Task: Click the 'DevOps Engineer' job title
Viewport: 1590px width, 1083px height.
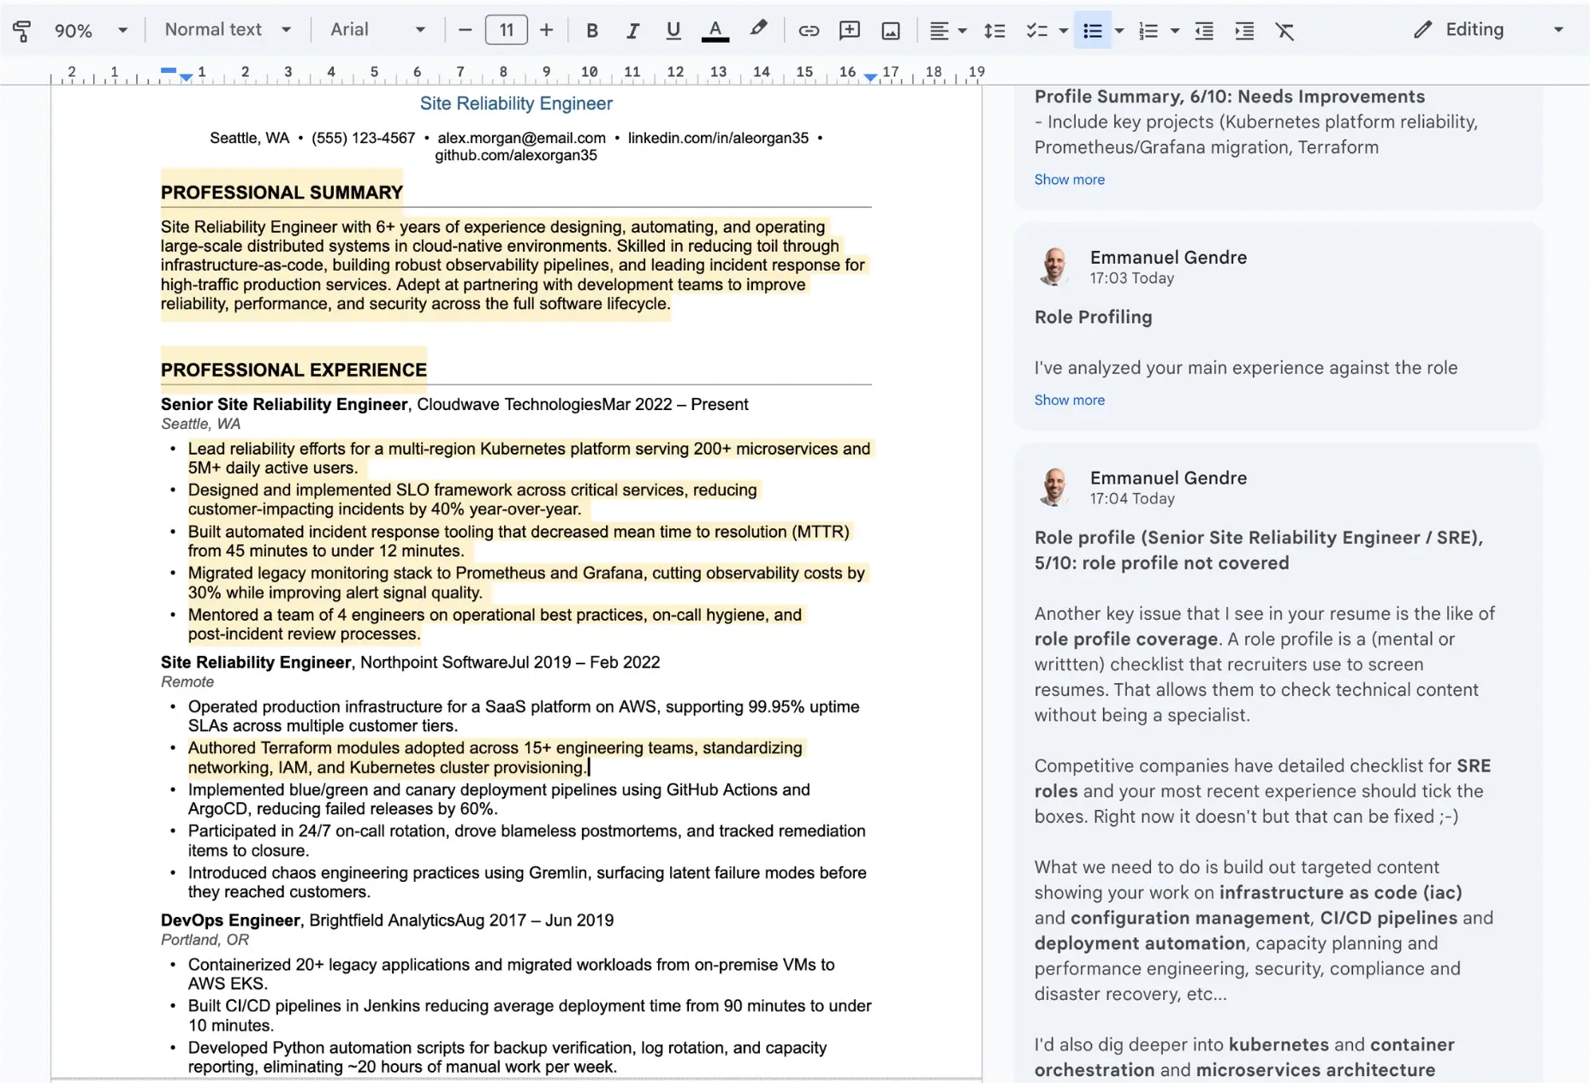Action: click(x=230, y=920)
